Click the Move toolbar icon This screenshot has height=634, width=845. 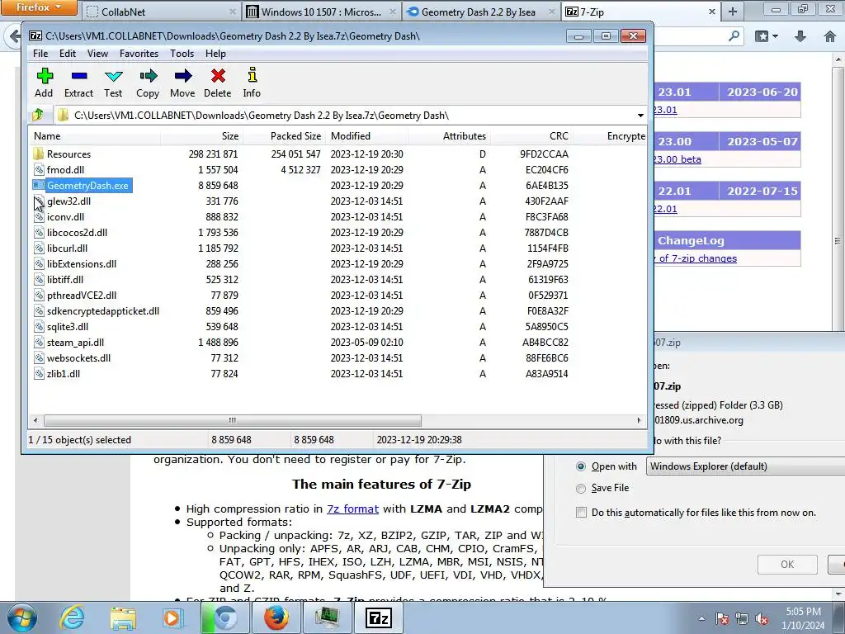coord(183,76)
